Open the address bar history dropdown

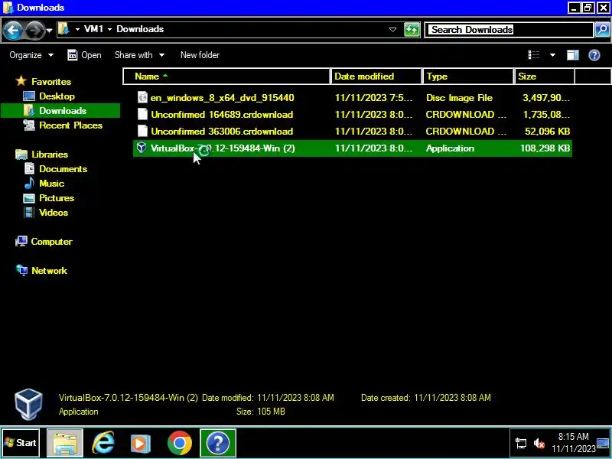[x=392, y=30]
